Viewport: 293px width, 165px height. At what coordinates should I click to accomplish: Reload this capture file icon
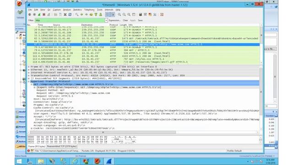click(x=70, y=15)
